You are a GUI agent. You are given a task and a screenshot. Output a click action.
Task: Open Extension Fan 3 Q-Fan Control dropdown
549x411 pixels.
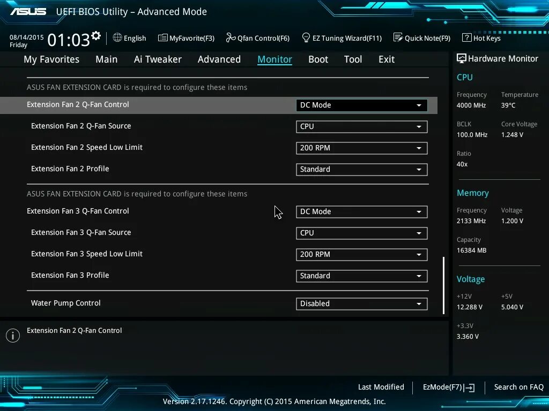[x=362, y=212]
